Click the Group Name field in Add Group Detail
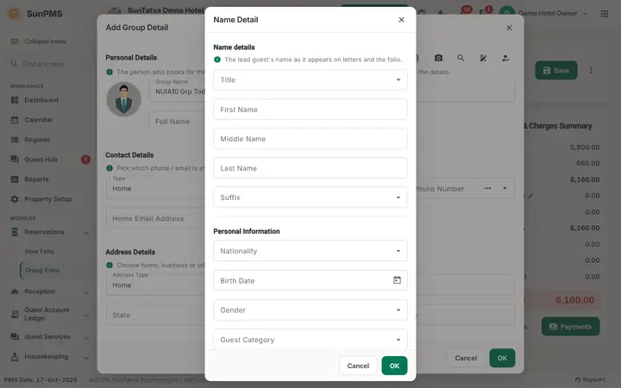This screenshot has width=621, height=388. tap(178, 90)
